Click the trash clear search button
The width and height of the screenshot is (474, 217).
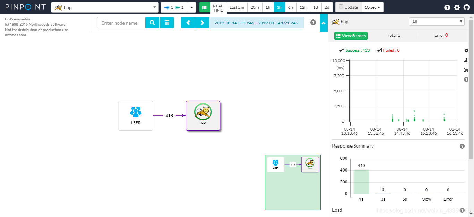click(x=167, y=23)
